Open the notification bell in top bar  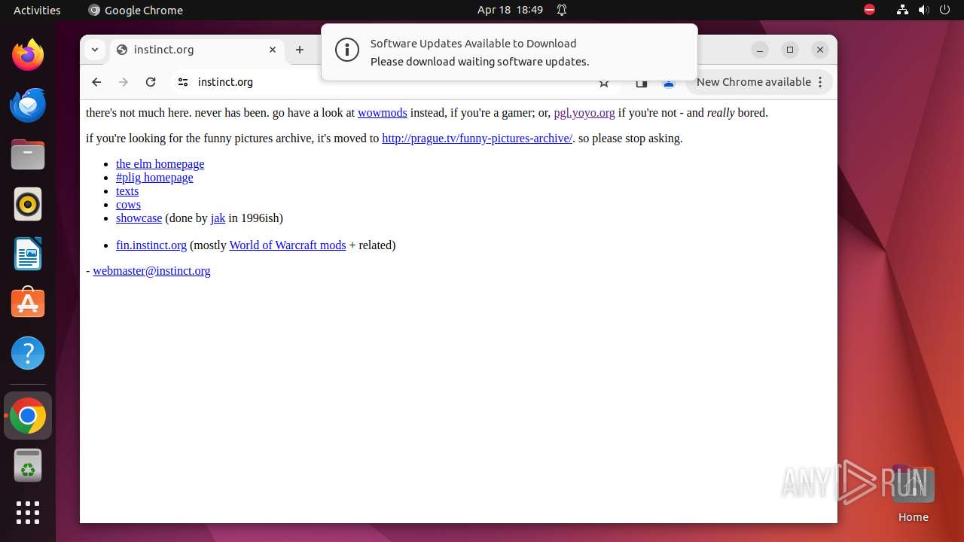click(x=562, y=10)
